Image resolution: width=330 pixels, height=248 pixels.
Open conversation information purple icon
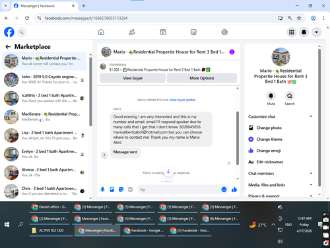(232, 52)
